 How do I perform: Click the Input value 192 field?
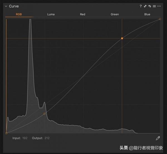(25, 138)
